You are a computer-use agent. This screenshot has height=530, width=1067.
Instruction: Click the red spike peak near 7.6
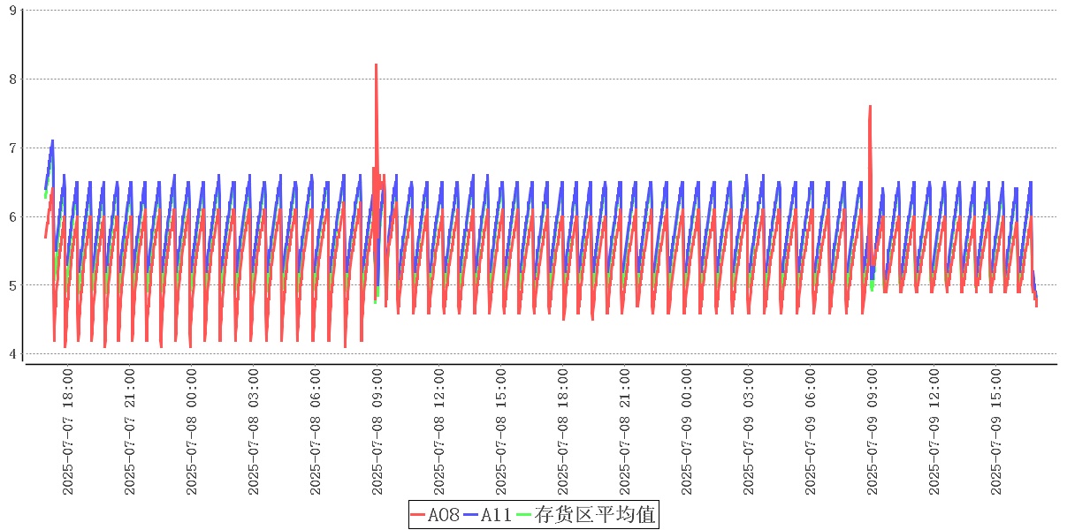tap(870, 107)
